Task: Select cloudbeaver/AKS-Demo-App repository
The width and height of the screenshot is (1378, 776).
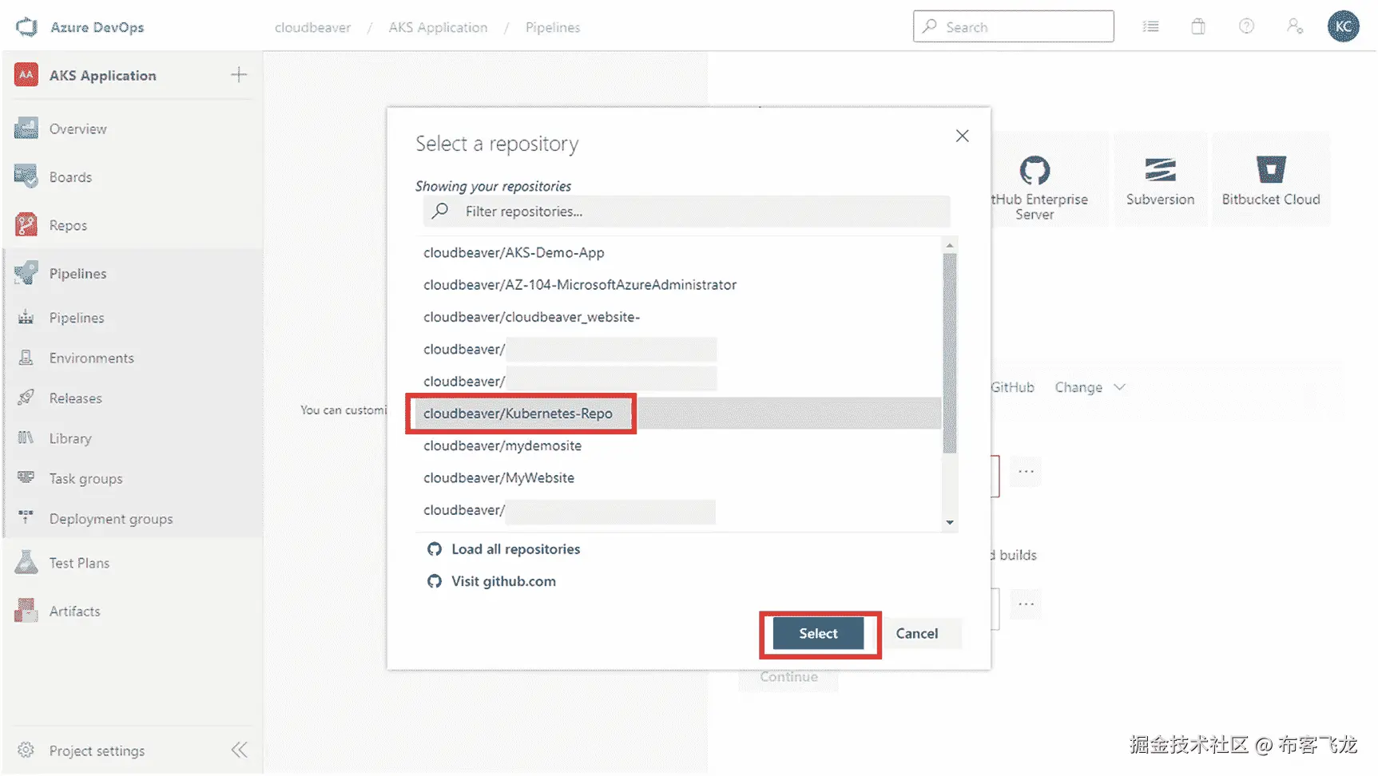Action: (x=678, y=252)
